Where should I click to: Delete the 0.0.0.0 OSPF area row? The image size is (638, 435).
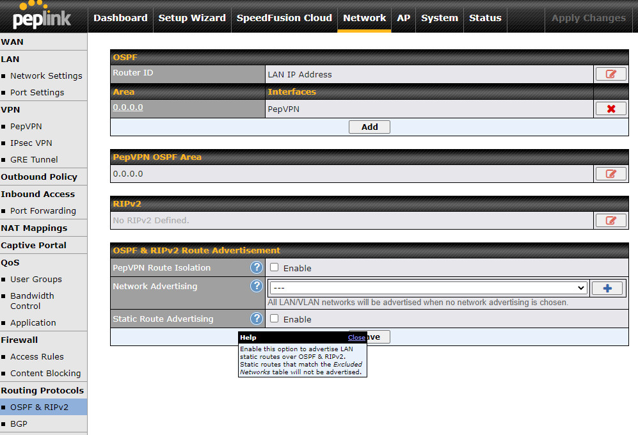(610, 109)
